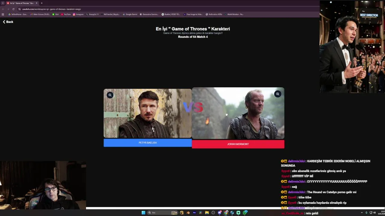Open the taskbar clock and date

click(x=381, y=213)
